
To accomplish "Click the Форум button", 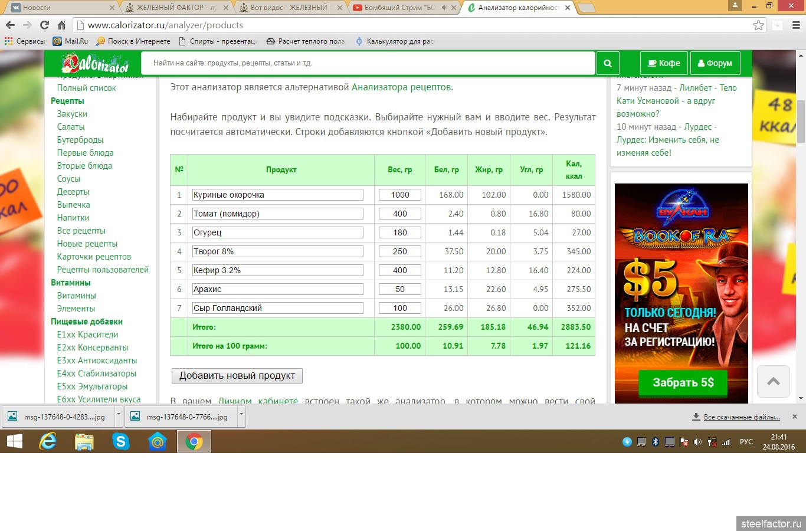I will pos(715,63).
